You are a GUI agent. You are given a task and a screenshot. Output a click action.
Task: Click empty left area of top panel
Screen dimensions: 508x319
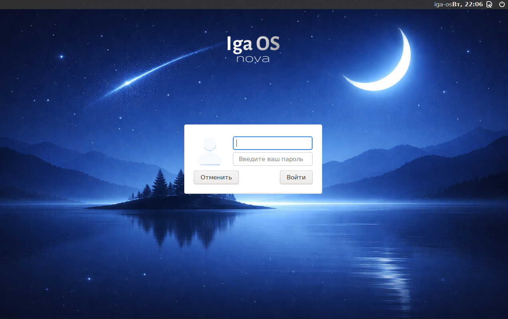coord(159,5)
